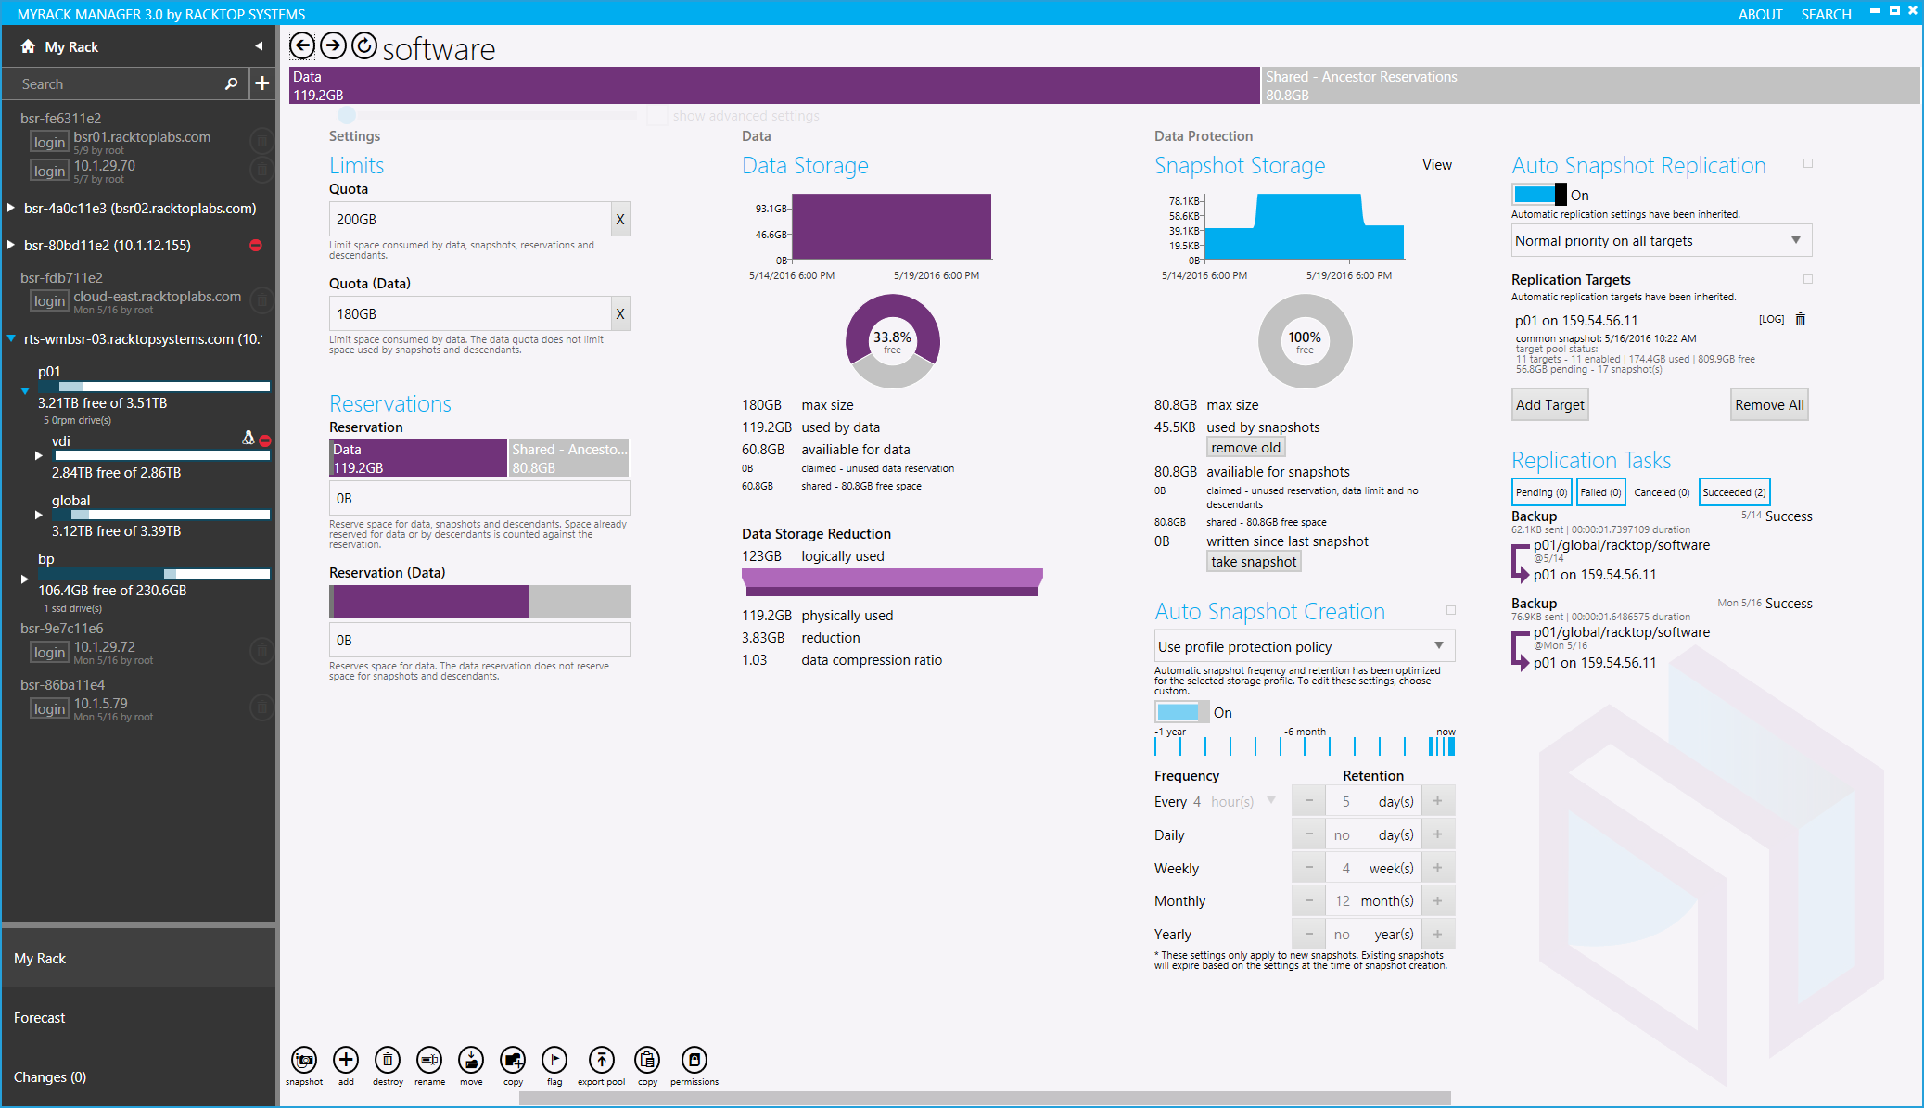This screenshot has width=1924, height=1108.
Task: Open the permissions icon
Action: click(694, 1060)
